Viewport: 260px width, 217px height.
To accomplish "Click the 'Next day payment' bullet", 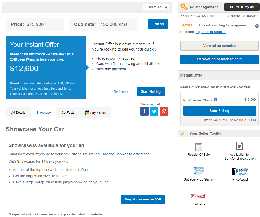I will [x=111, y=69].
